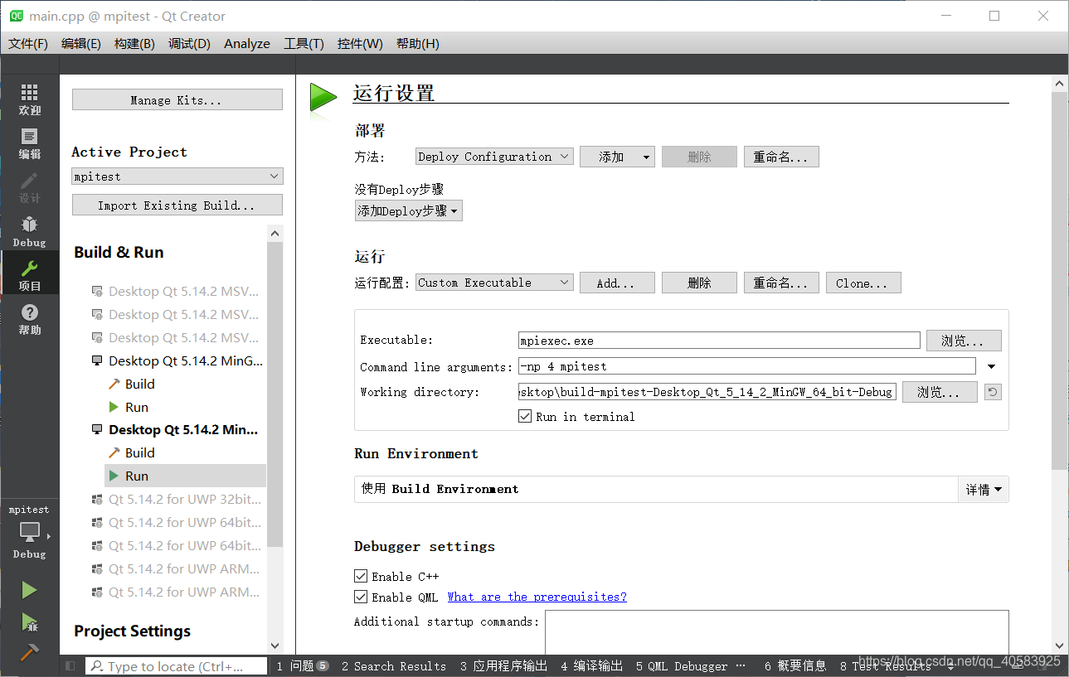Click Additional startup commands text box
Image resolution: width=1069 pixels, height=677 pixels.
click(x=776, y=632)
